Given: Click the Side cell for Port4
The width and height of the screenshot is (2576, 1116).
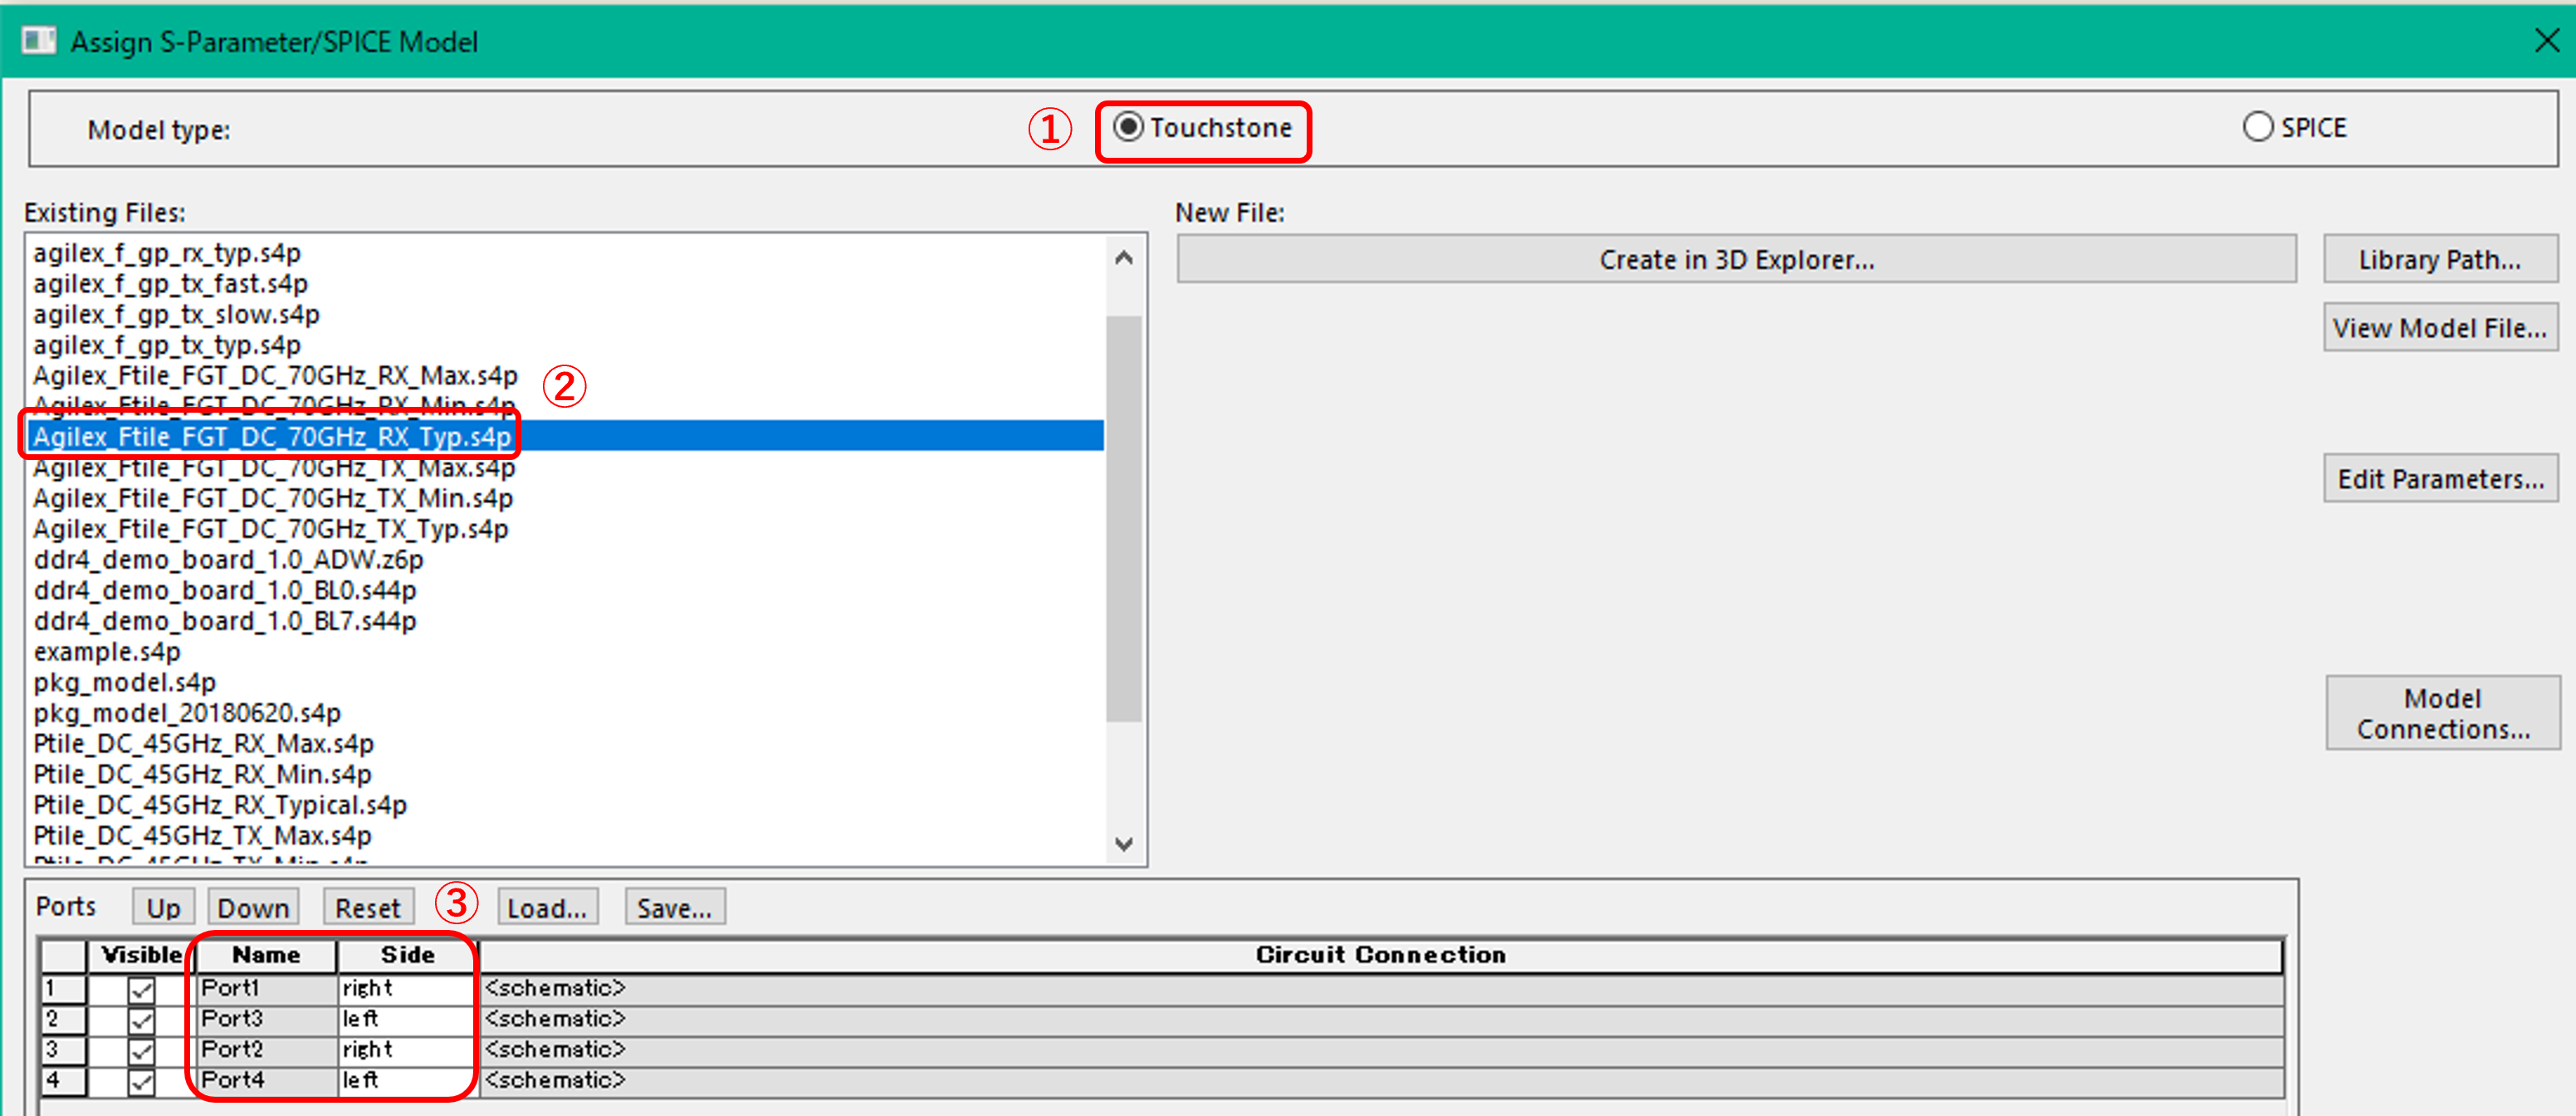Looking at the screenshot, I should [x=407, y=1081].
